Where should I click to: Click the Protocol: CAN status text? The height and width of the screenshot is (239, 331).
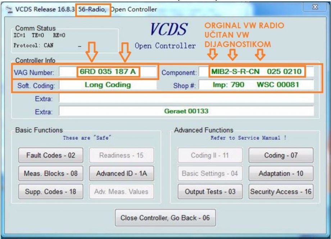pyautogui.click(x=33, y=45)
